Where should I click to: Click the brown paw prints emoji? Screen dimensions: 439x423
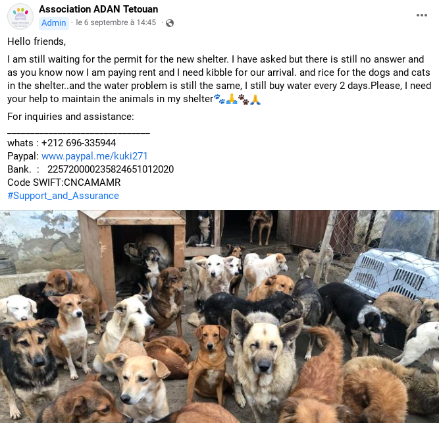click(244, 99)
